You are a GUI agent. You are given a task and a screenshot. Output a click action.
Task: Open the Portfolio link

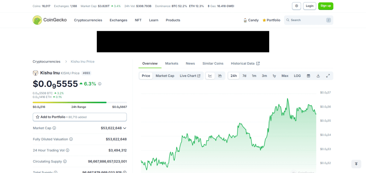coord(272,20)
